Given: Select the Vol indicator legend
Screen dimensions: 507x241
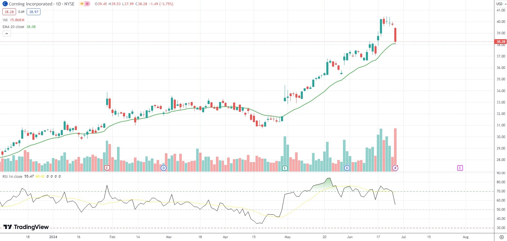Looking at the screenshot, I should point(5,20).
